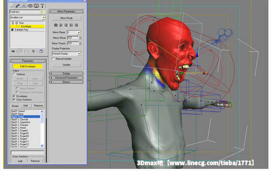The height and width of the screenshot is (171, 271).
Task: Click the Pin Stack icon
Action: [12, 51]
